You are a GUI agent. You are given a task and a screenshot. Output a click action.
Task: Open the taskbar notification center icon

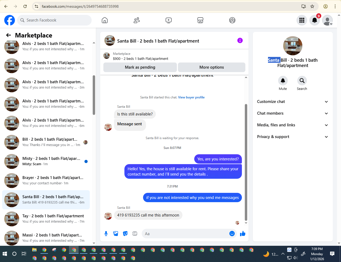(x=332, y=254)
